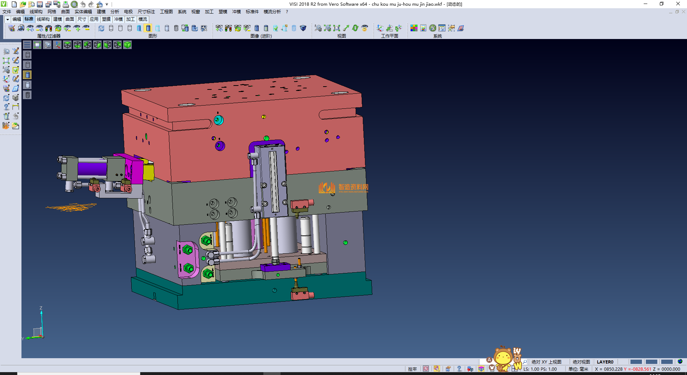This screenshot has width=687, height=375.
Task: Toggle the highlighted shaded cylinder display mode
Action: (148, 28)
